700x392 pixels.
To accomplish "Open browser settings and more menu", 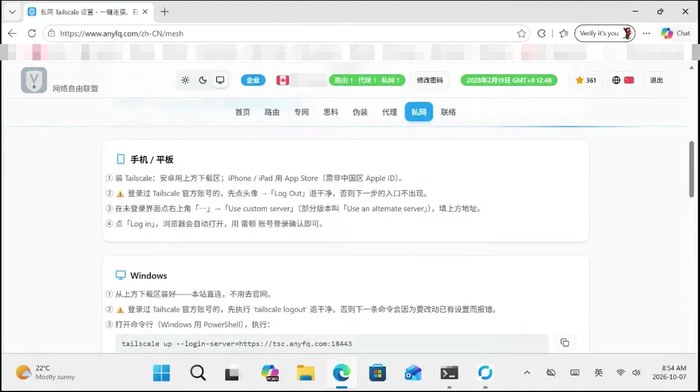I will click(647, 34).
